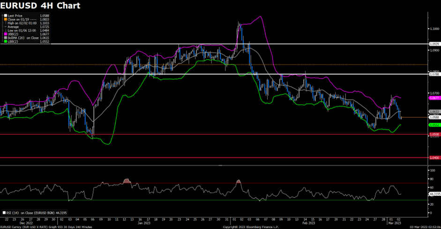Click the Low on 01/06 marker icon

pyautogui.click(x=5, y=30)
